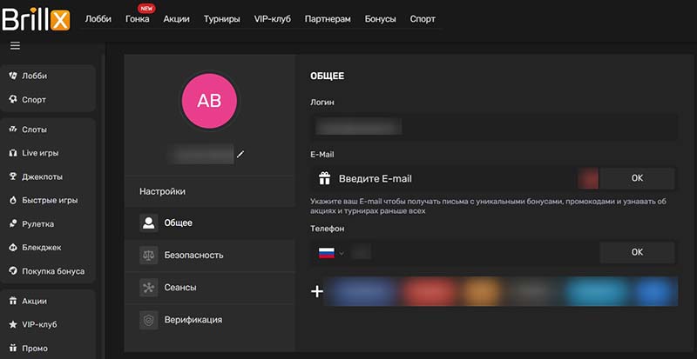This screenshot has height=359, width=697.
Task: Click the AB profile avatar
Action: coord(209,100)
